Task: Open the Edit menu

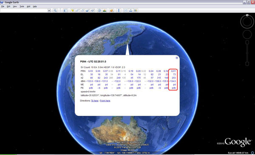Action: 8,6
